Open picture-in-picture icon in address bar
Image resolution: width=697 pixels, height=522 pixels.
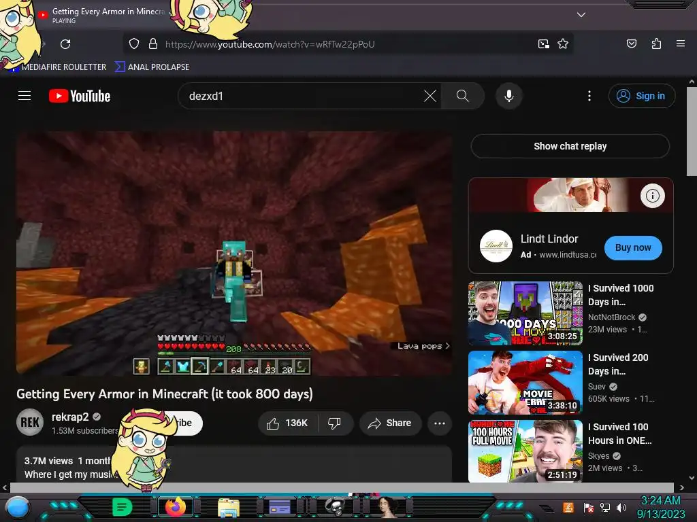pyautogui.click(x=543, y=44)
